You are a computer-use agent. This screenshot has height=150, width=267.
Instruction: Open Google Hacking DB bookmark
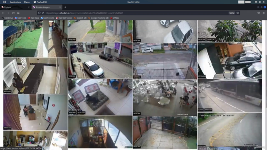point(98,18)
